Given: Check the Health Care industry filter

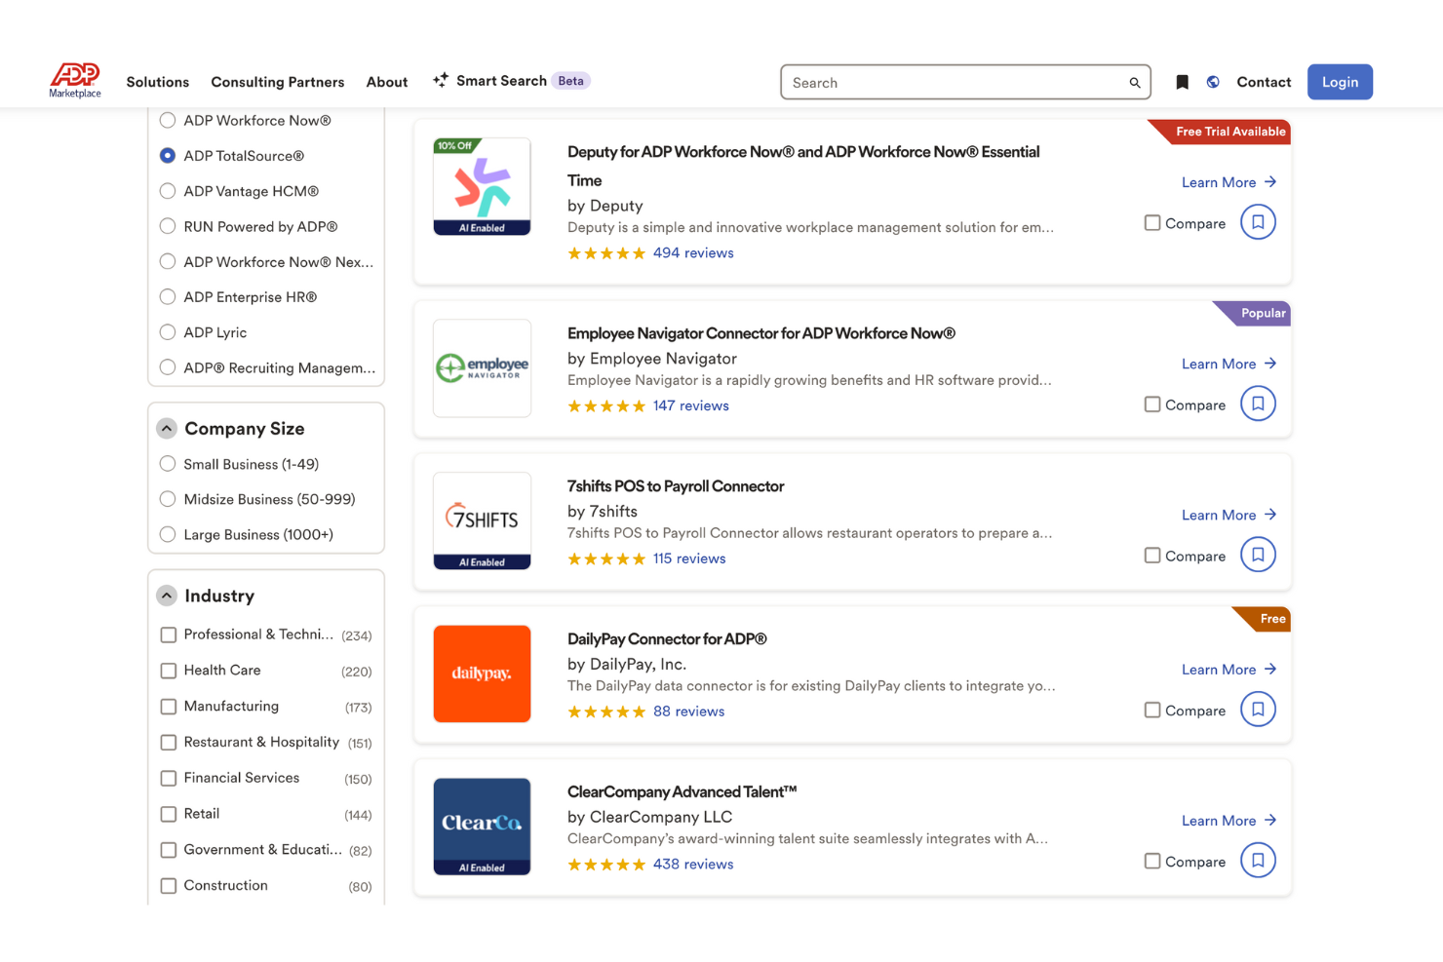Looking at the screenshot, I should click(x=169, y=671).
